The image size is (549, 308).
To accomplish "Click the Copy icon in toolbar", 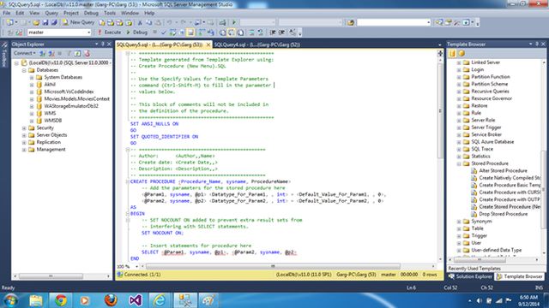I will [148, 22].
